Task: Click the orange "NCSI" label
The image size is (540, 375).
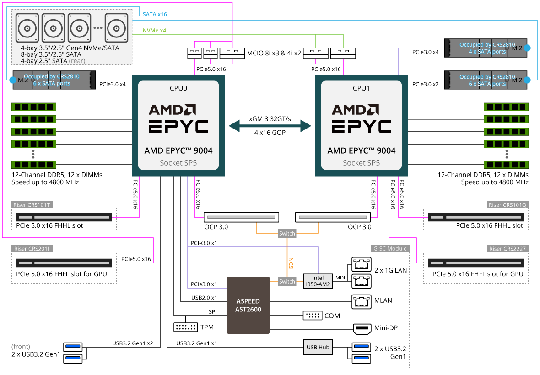Action: click(291, 263)
